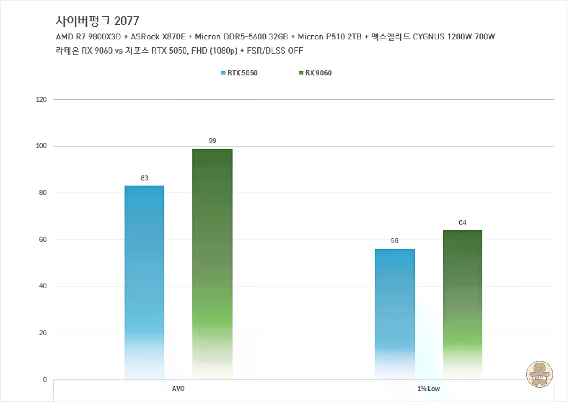This screenshot has height=402, width=567.
Task: Click the subtitle line starting AMD R7 9800X3D
Action: tap(275, 36)
